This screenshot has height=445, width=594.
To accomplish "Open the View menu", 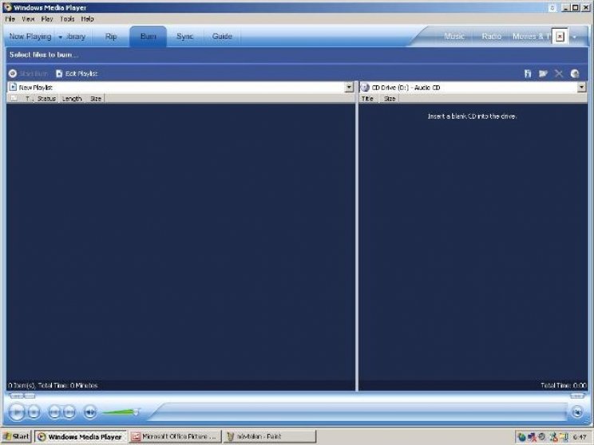I will click(28, 19).
